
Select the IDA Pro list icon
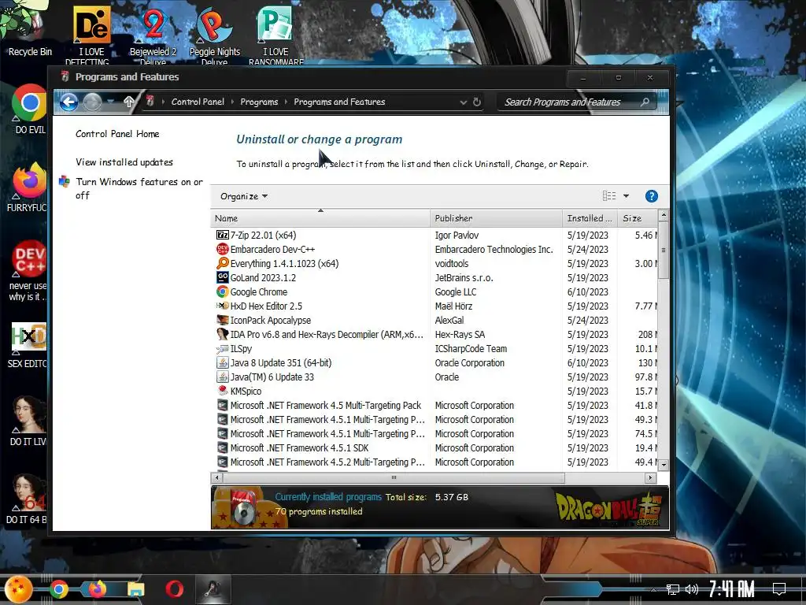222,334
